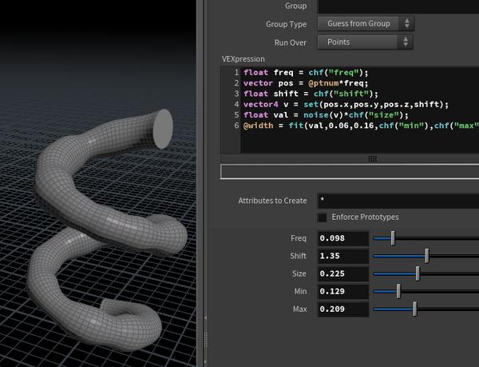479x367 pixels.
Task: Click the Shift value field showing 1.35
Action: (x=343, y=256)
